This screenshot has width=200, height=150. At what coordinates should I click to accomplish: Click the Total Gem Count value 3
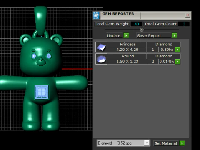[184, 24]
